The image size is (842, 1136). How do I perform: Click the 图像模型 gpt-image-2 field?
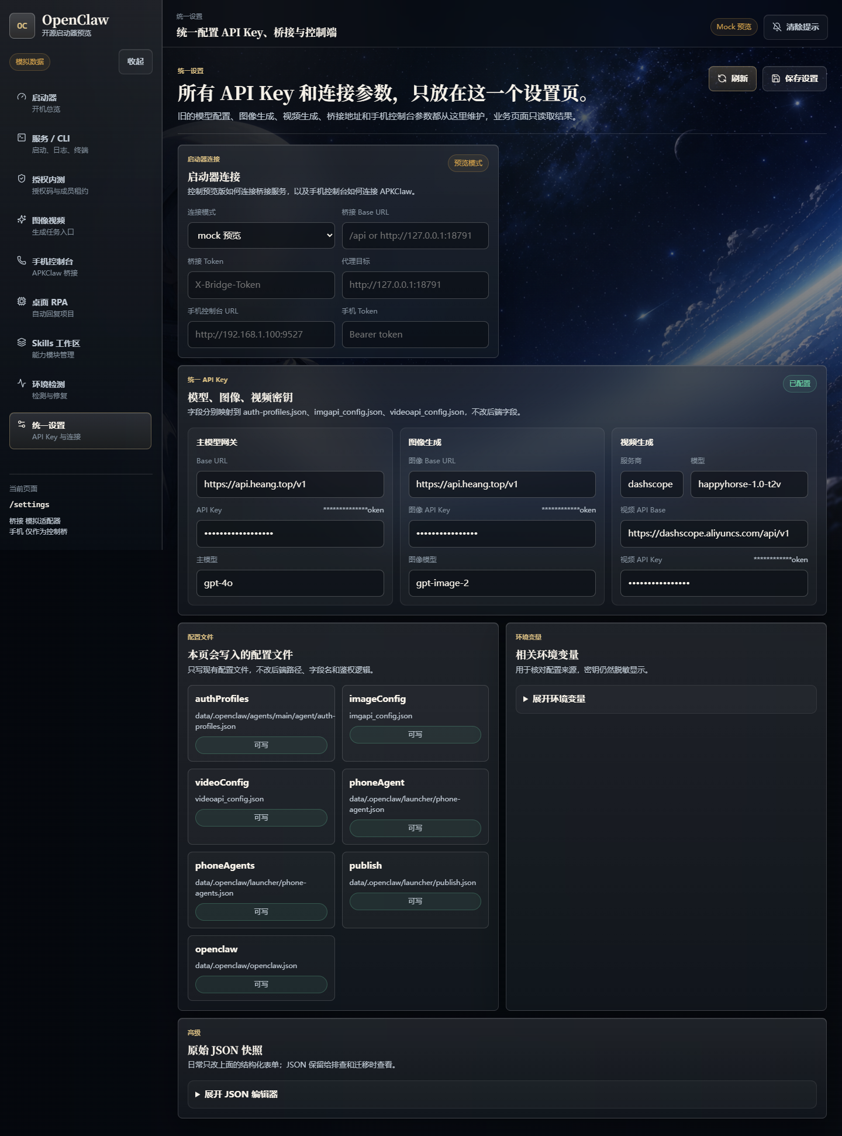[x=502, y=583]
